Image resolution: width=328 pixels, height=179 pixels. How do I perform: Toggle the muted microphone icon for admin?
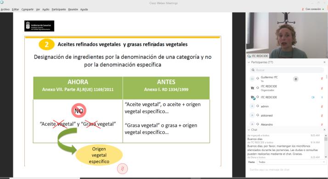point(322,106)
